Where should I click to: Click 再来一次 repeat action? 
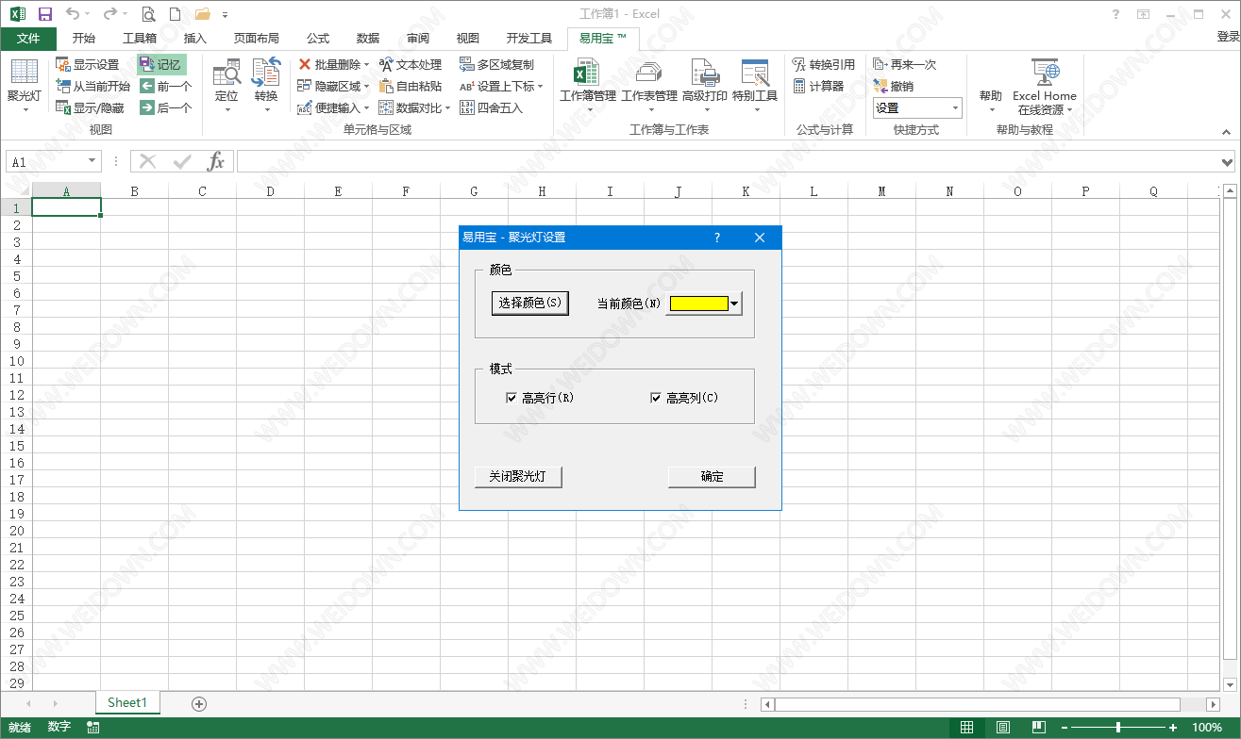coord(905,65)
